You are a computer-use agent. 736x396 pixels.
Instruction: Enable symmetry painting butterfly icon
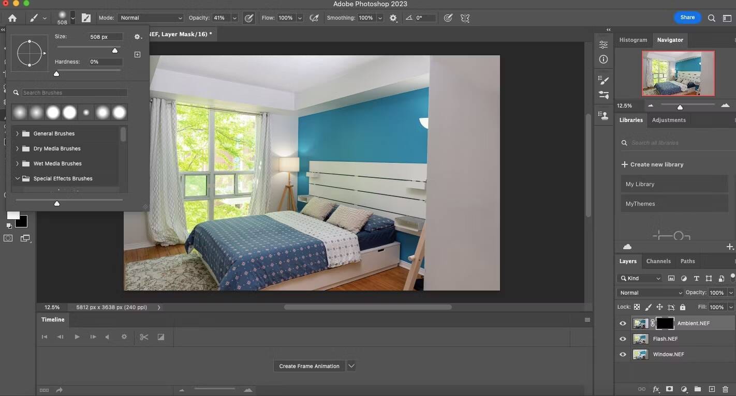point(465,18)
